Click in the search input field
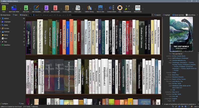Screen dimensions: 199x108 93,15
